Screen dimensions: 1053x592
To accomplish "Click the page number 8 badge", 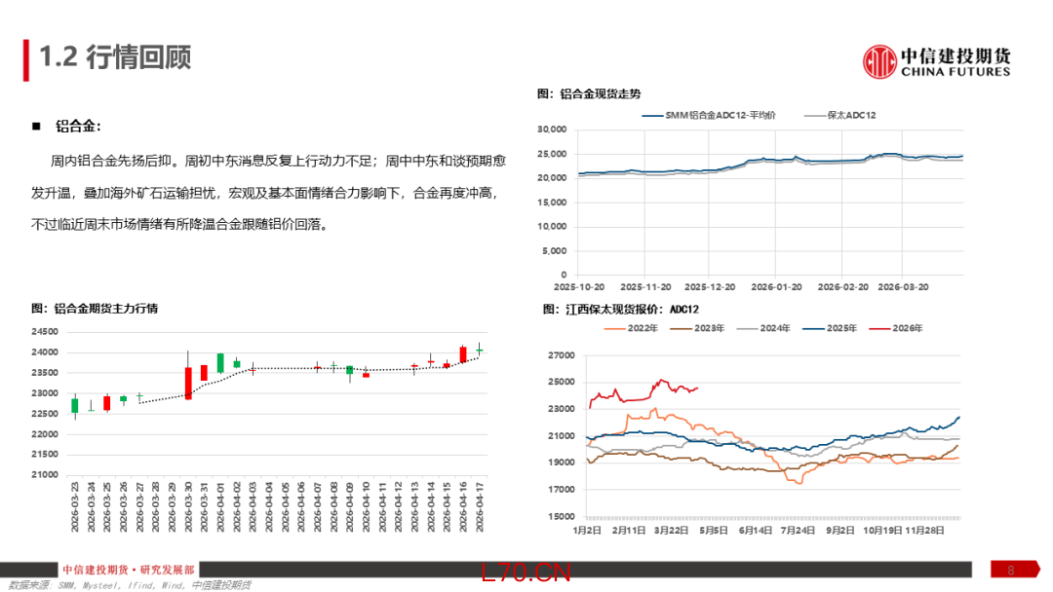I will tap(1011, 570).
